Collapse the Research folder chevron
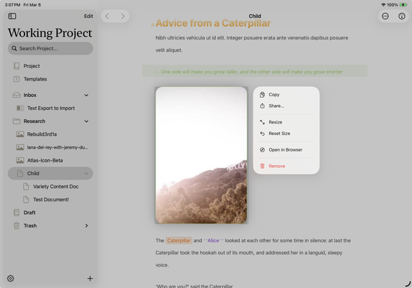The height and width of the screenshot is (288, 412). (x=86, y=121)
